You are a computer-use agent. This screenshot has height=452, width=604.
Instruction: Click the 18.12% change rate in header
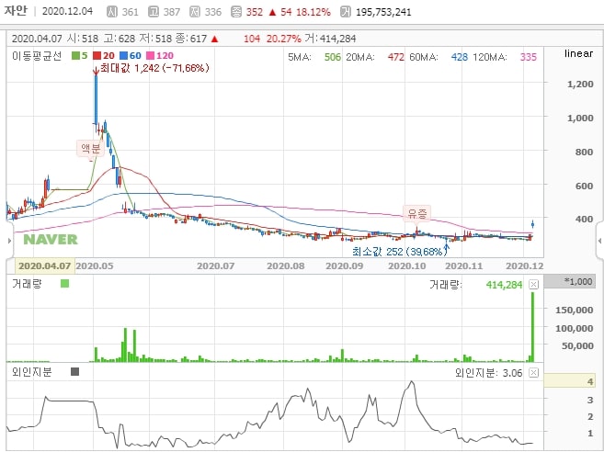click(x=313, y=12)
